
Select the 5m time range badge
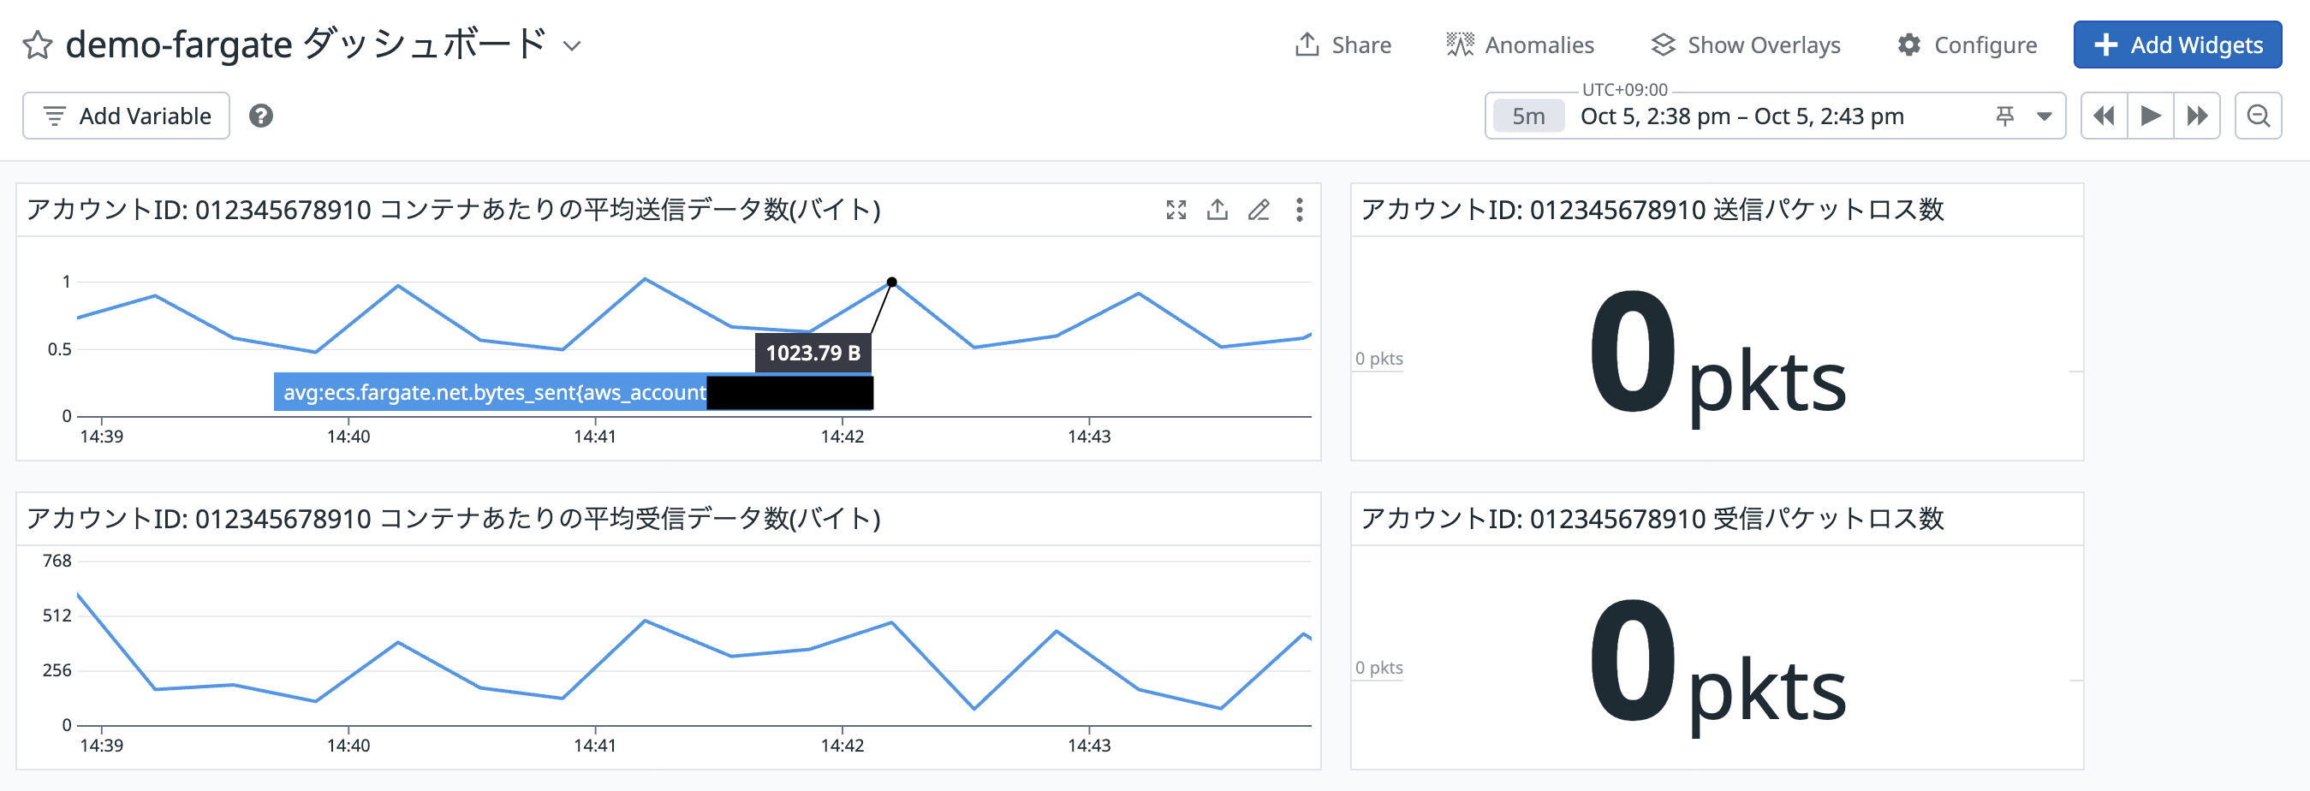1528,116
